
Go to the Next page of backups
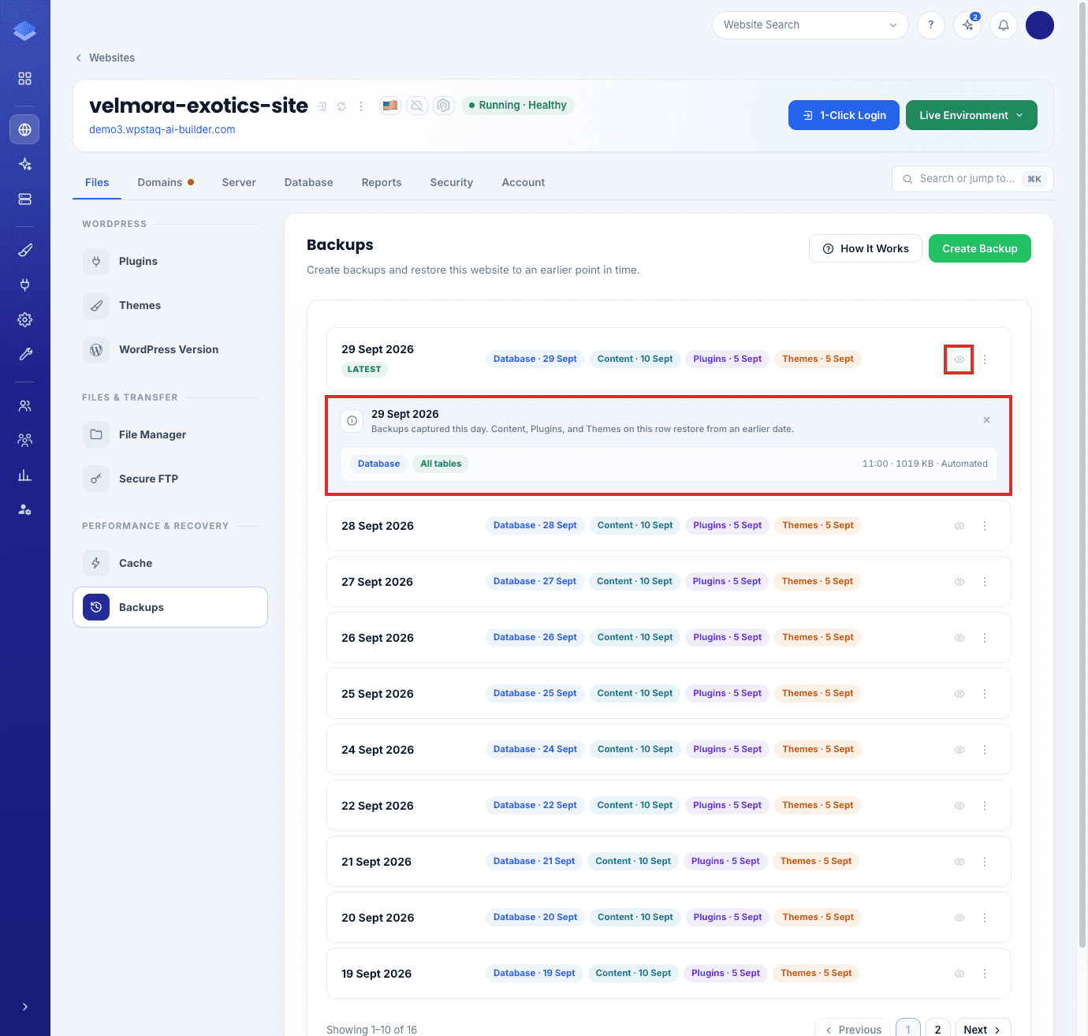click(x=983, y=1030)
